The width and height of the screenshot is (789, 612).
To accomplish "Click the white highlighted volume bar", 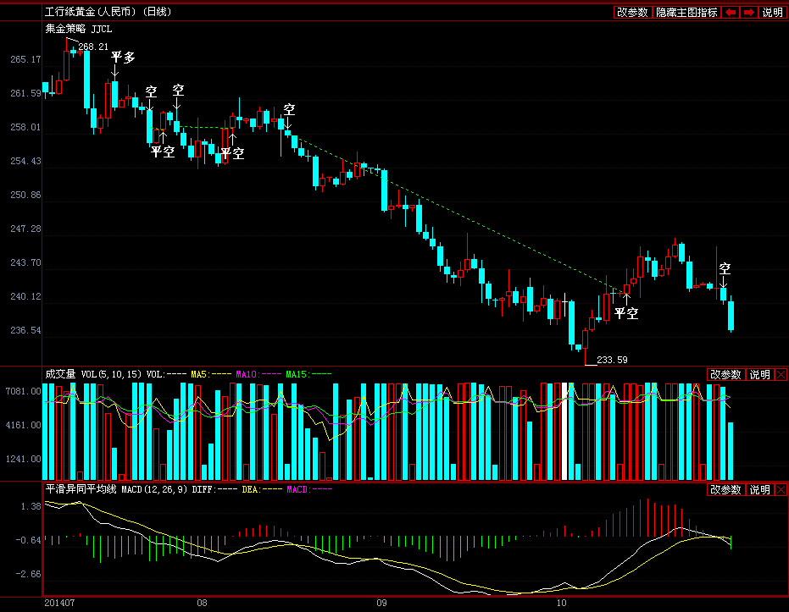I will pyautogui.click(x=565, y=431).
